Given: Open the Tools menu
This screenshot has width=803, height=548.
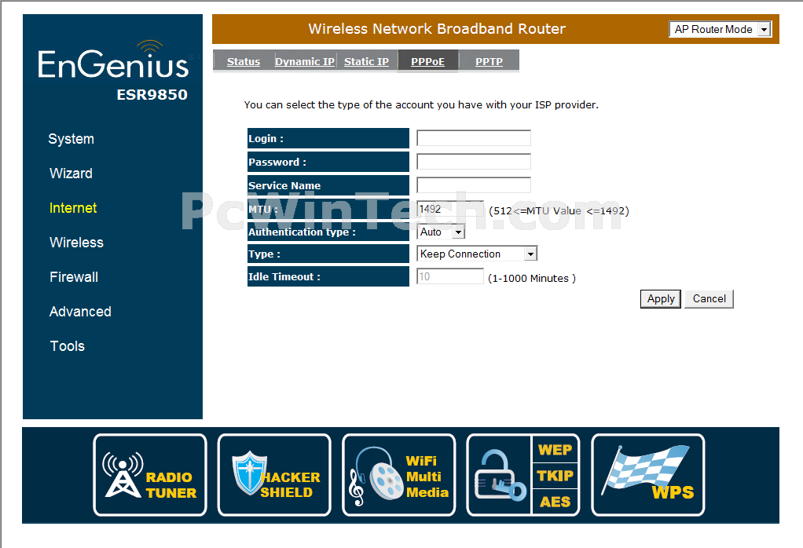Looking at the screenshot, I should pyautogui.click(x=67, y=346).
